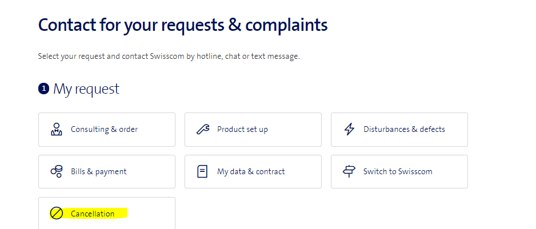The height and width of the screenshot is (229, 536).
Task: Open the "Bills & payment" label
Action: click(98, 171)
